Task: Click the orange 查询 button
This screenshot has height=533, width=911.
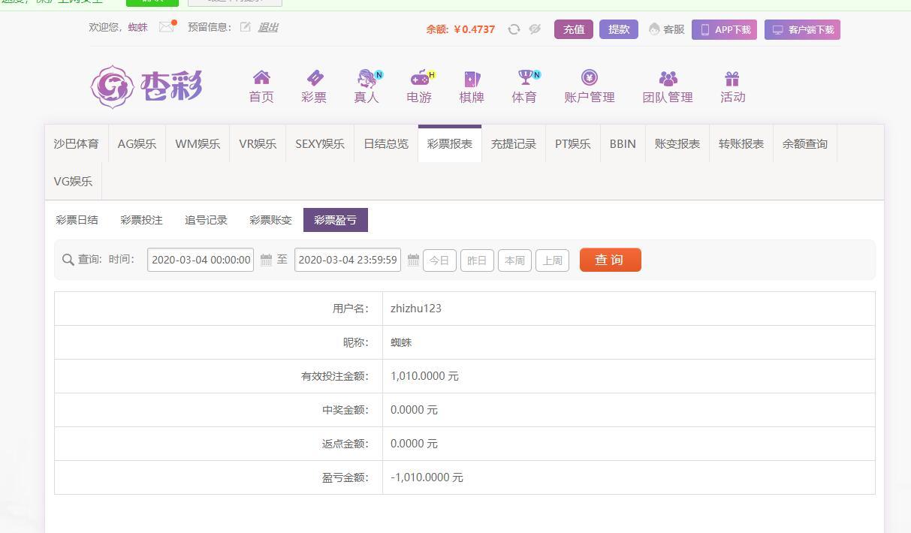Action: pos(610,260)
